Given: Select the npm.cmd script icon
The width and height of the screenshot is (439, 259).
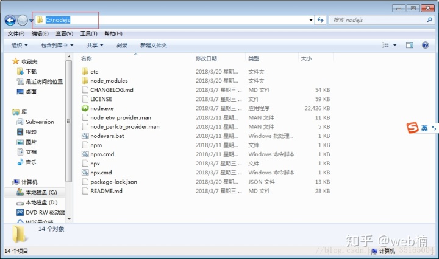Looking at the screenshot, I should click(x=85, y=154).
